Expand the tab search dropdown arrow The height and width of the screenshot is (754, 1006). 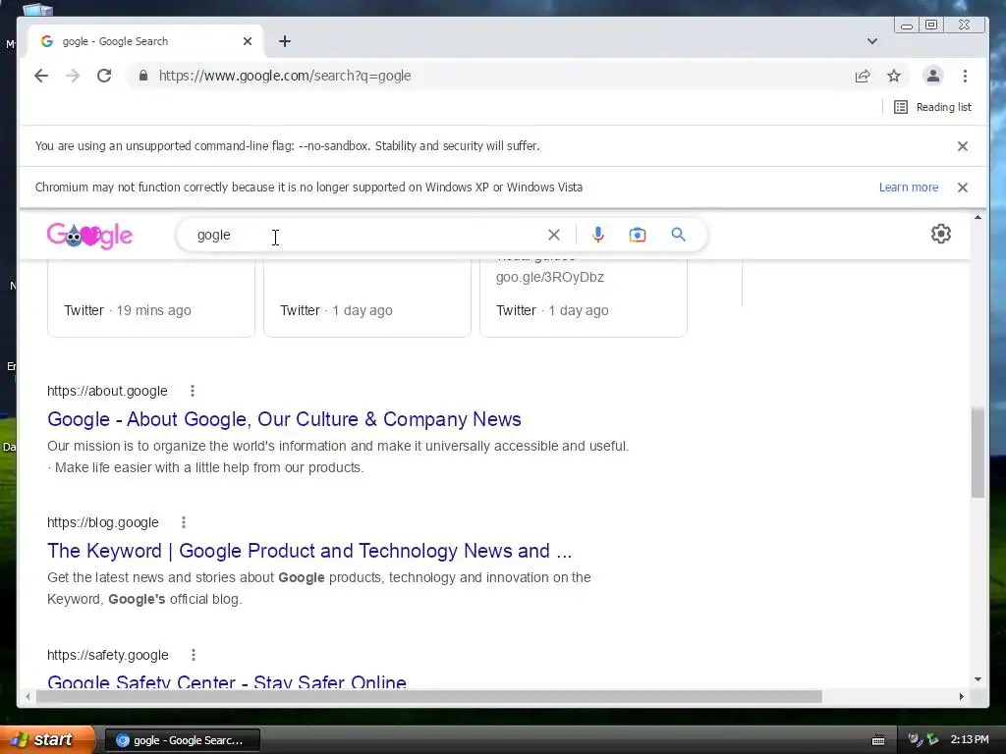click(872, 41)
